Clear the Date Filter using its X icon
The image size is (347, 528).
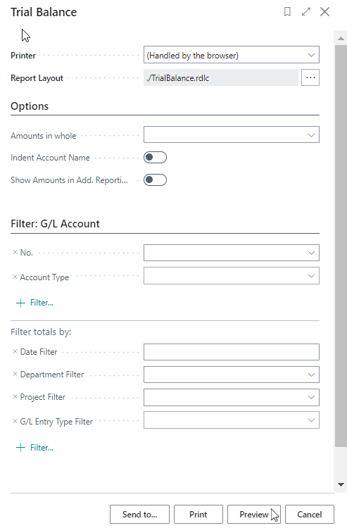[15, 351]
